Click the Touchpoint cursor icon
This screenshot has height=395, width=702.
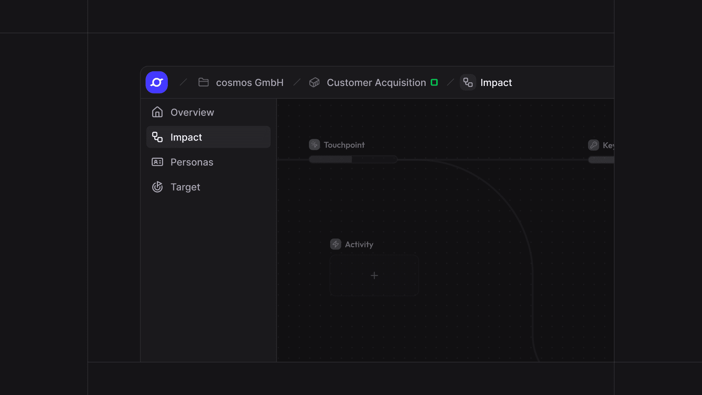(314, 144)
